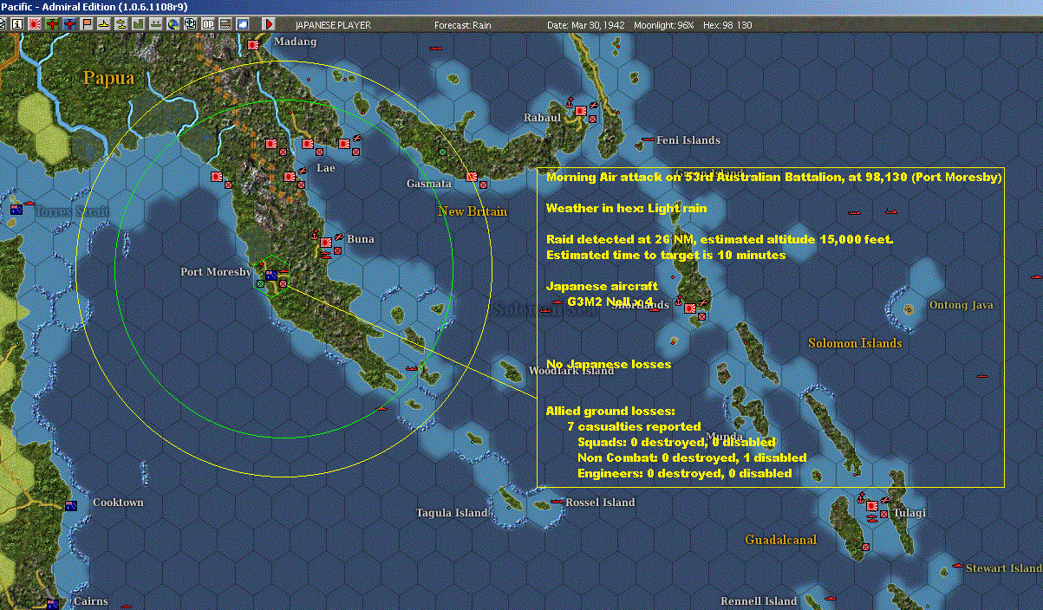Select the Japanese base flag at Rabaul
Screen dimensions: 1043x610
(580, 111)
